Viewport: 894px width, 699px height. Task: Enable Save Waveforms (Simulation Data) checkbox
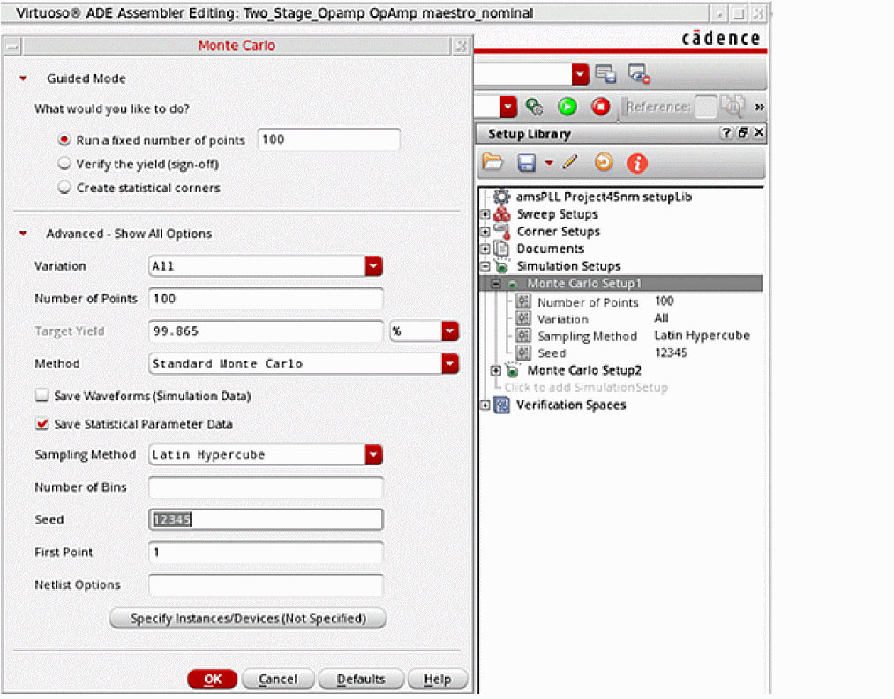click(41, 397)
